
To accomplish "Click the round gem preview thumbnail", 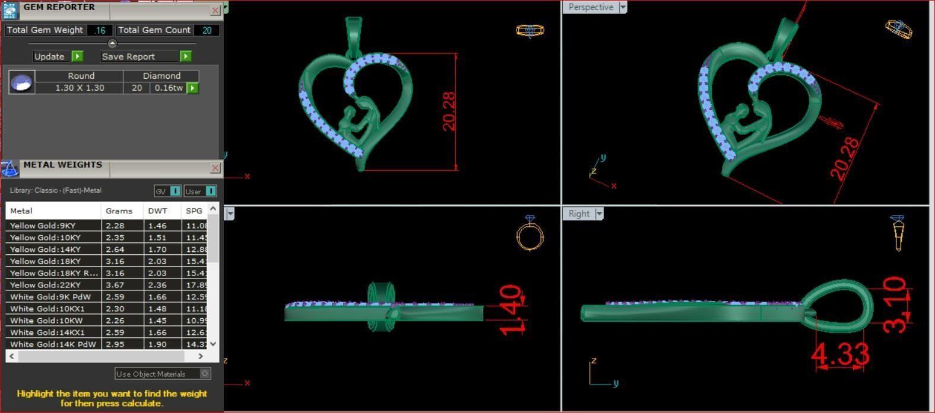I will point(22,82).
